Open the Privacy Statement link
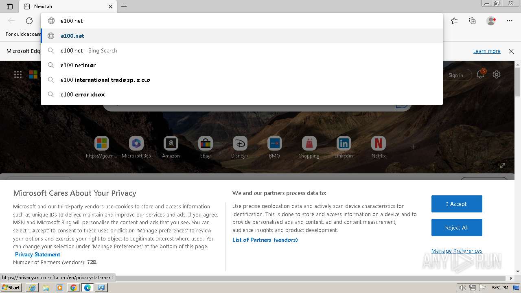Image resolution: width=521 pixels, height=293 pixels. tap(37, 254)
